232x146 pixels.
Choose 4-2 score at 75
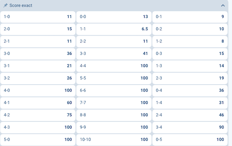[x=38, y=115]
